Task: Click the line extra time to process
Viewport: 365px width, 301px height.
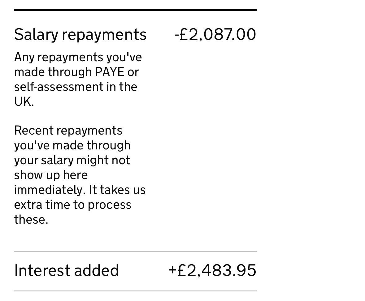Action: (x=73, y=205)
